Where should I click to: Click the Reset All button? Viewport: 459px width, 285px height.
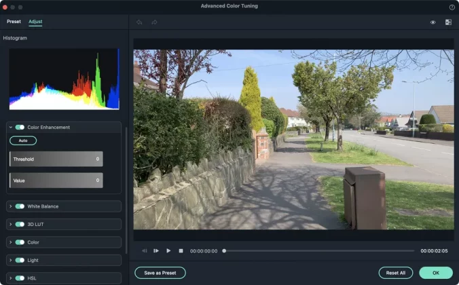[395, 273]
